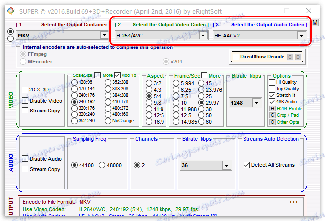The image size is (325, 221).
Task: Open the Output Video Codec dropdown H.264/AVC
Action: 203,36
